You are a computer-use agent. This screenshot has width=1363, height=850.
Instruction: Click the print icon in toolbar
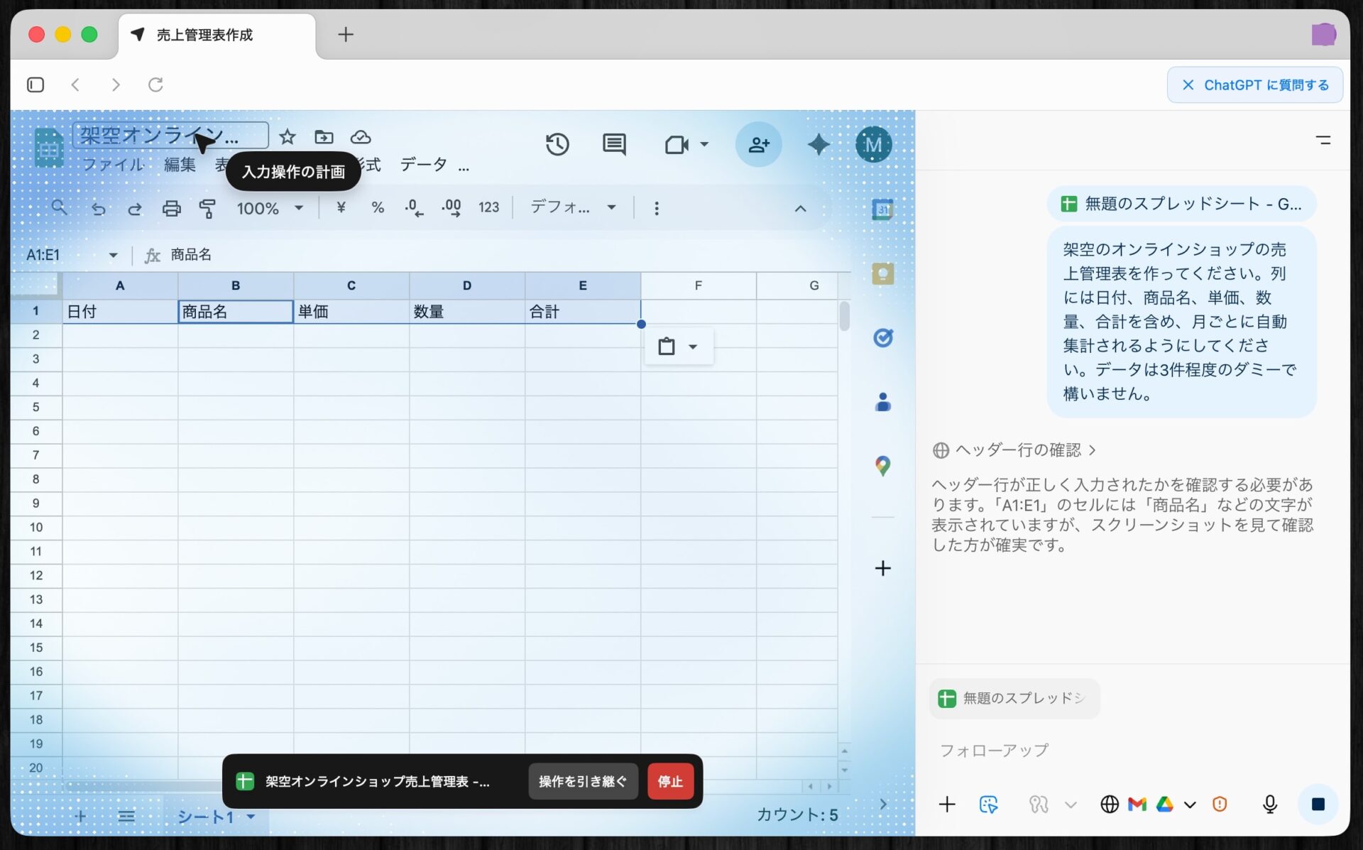(171, 208)
